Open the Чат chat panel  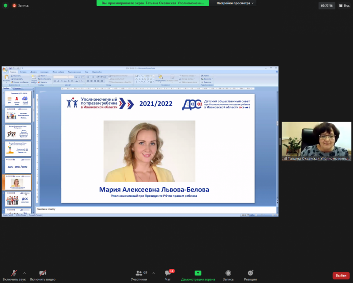click(x=168, y=274)
